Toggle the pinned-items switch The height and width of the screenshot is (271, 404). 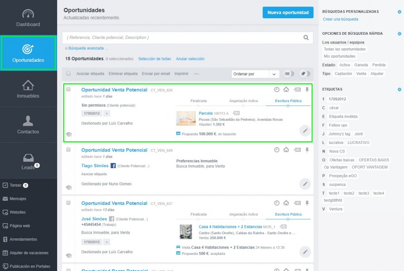click(x=304, y=74)
